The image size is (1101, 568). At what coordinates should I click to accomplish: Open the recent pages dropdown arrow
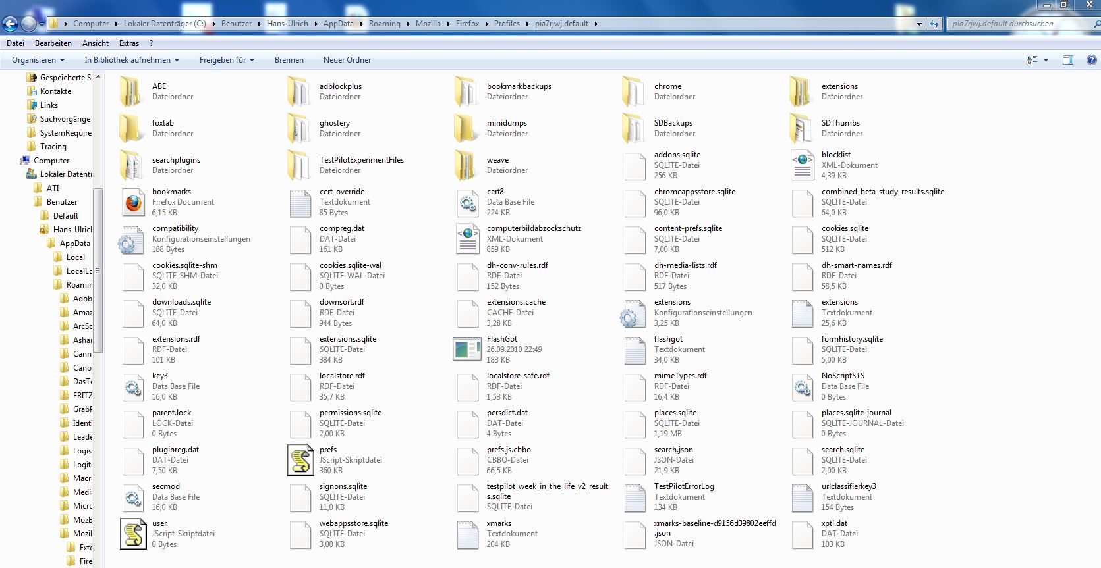point(42,24)
